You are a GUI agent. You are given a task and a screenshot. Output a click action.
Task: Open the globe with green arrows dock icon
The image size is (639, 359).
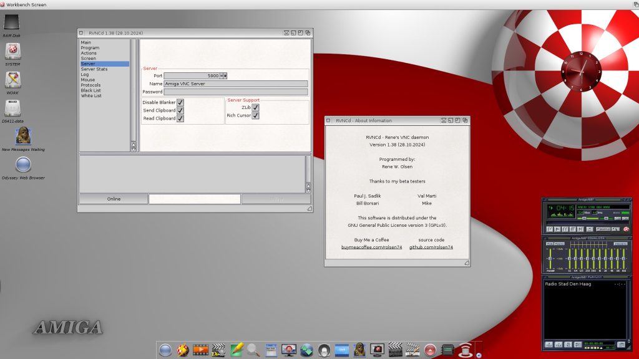pos(306,350)
